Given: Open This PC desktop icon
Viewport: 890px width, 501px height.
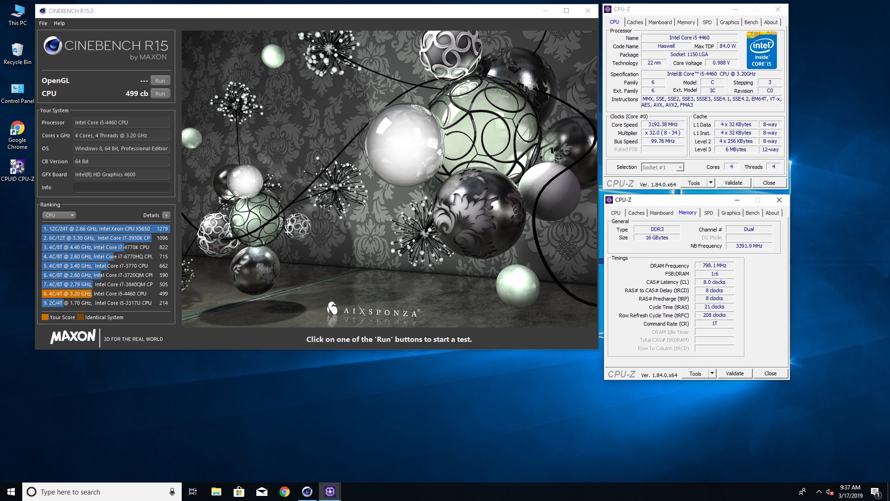Looking at the screenshot, I should [x=18, y=15].
